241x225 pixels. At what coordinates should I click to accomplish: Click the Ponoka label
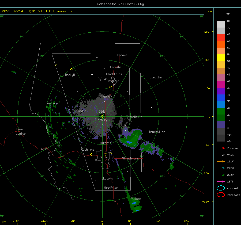click(122, 55)
